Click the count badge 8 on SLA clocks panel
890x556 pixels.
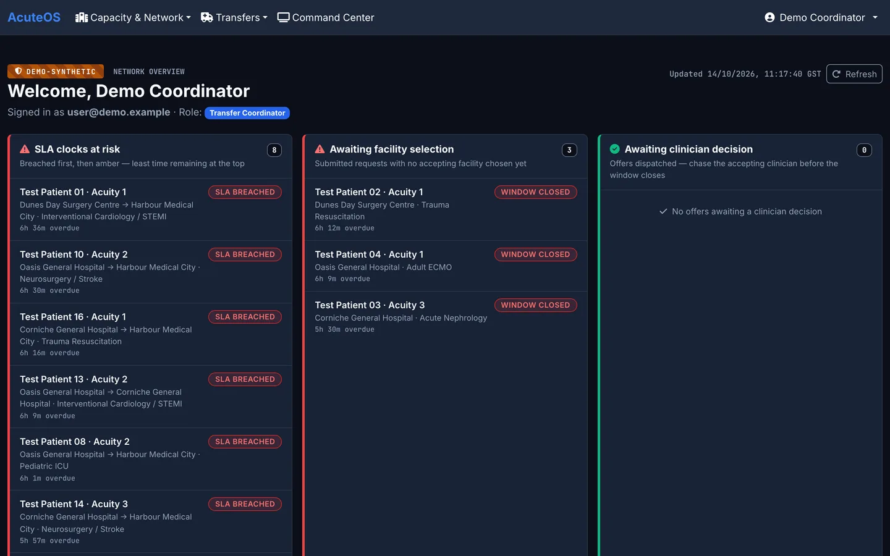click(274, 150)
